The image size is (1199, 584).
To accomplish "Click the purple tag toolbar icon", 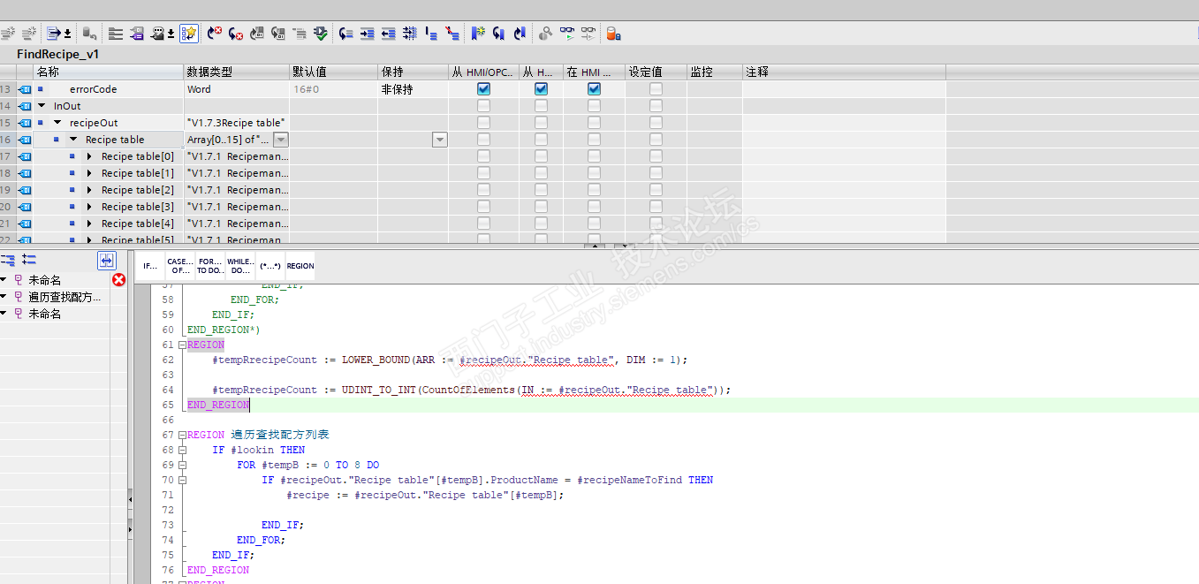I will point(138,34).
